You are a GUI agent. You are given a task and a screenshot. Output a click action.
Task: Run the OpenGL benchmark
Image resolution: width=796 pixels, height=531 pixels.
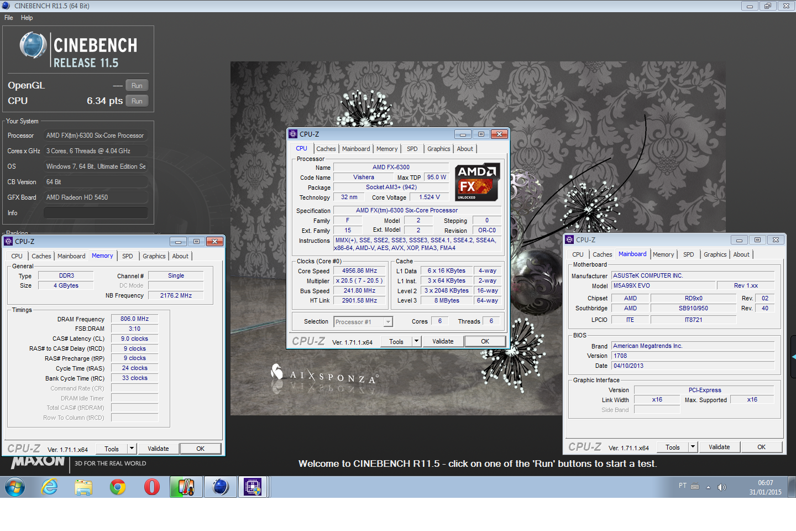coord(137,86)
